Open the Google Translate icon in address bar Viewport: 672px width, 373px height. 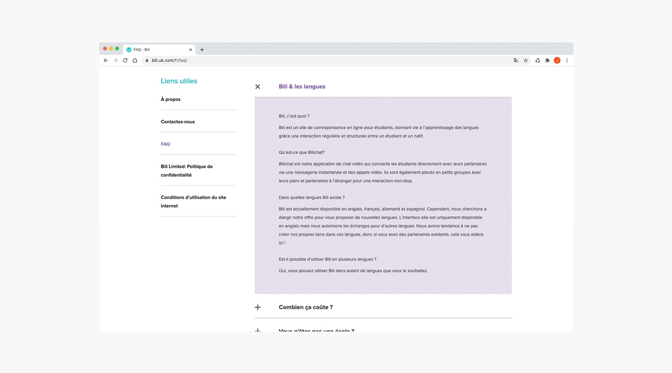tap(516, 60)
